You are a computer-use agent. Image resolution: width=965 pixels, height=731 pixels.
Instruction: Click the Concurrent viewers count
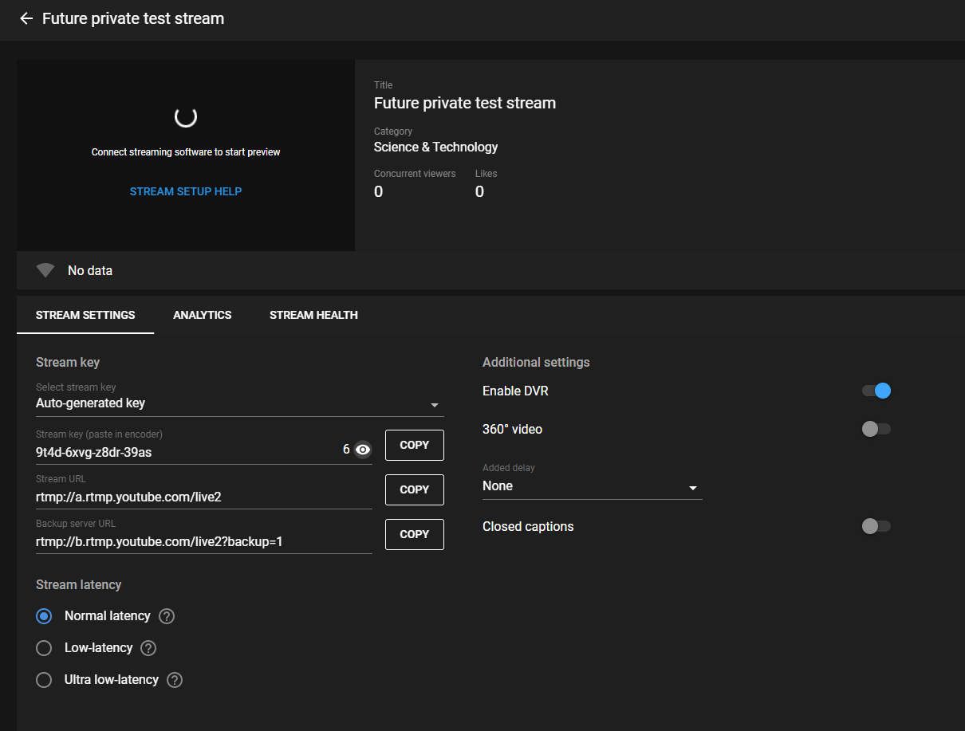coord(378,191)
